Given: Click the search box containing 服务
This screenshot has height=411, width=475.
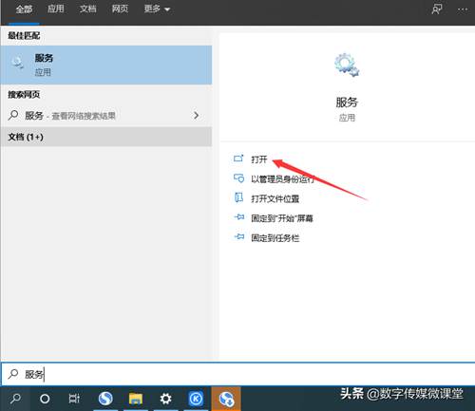Looking at the screenshot, I should [238, 374].
